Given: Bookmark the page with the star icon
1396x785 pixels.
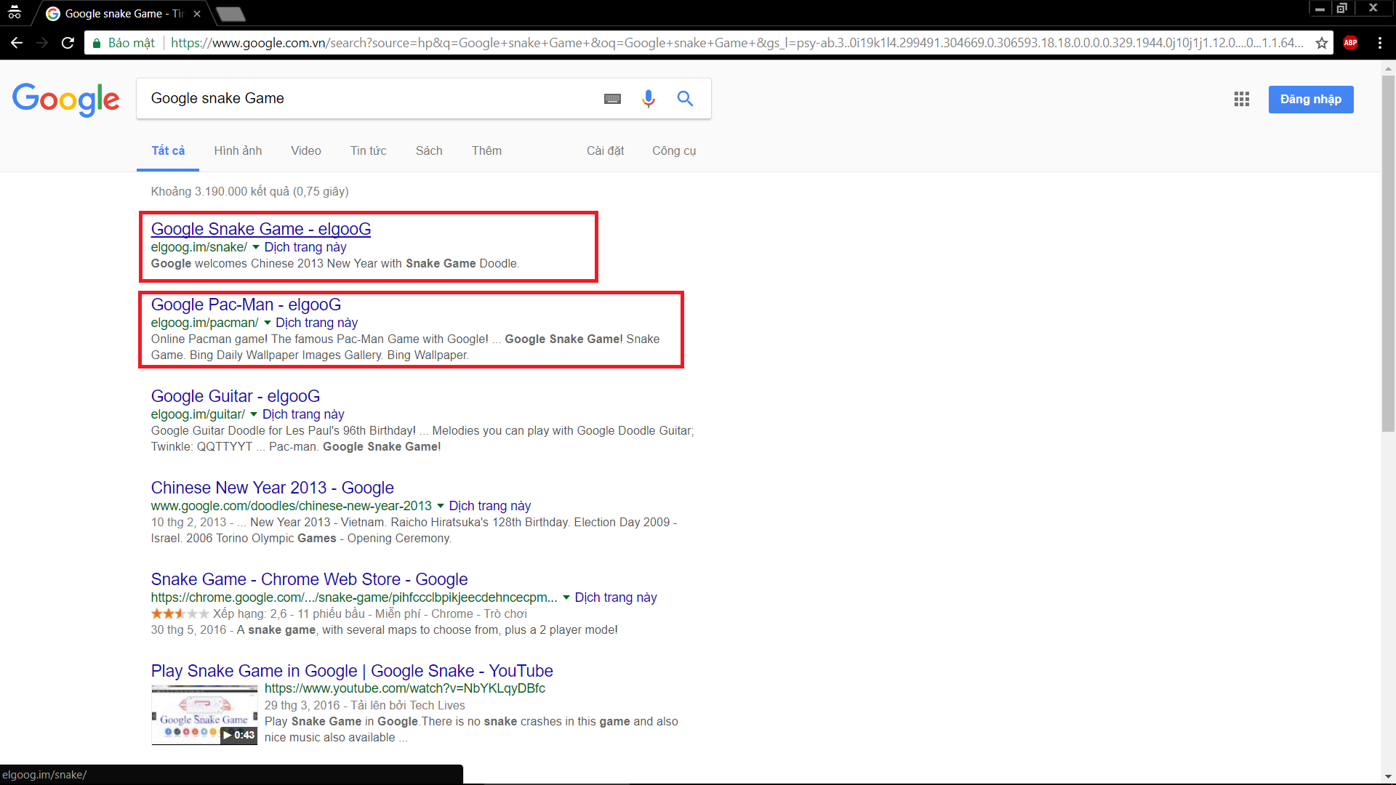Looking at the screenshot, I should tap(1322, 42).
